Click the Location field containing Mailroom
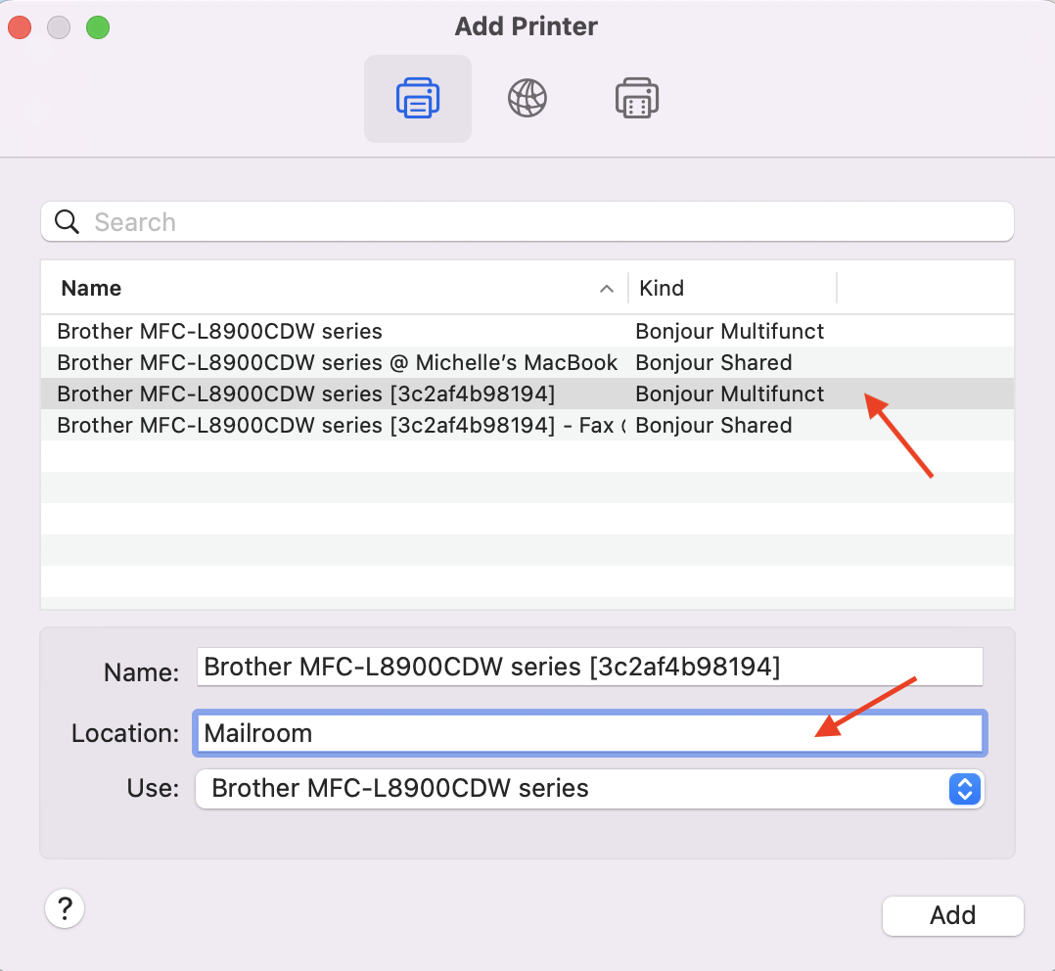 [x=589, y=733]
